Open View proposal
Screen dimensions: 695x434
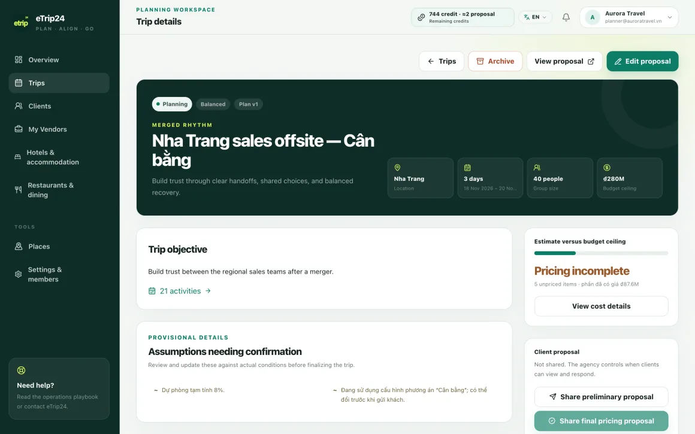pyautogui.click(x=564, y=61)
